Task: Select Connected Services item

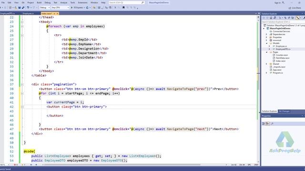Action: point(281,31)
